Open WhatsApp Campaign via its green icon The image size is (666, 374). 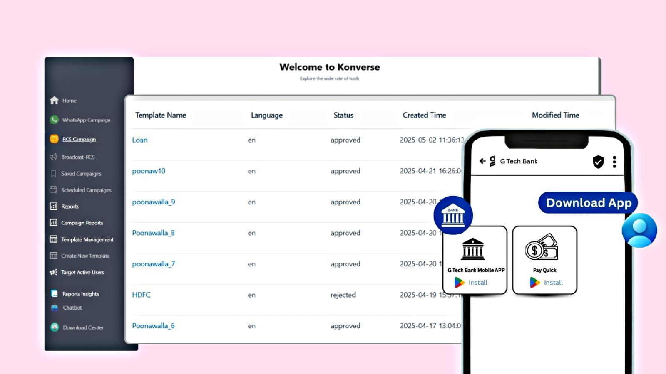(54, 120)
